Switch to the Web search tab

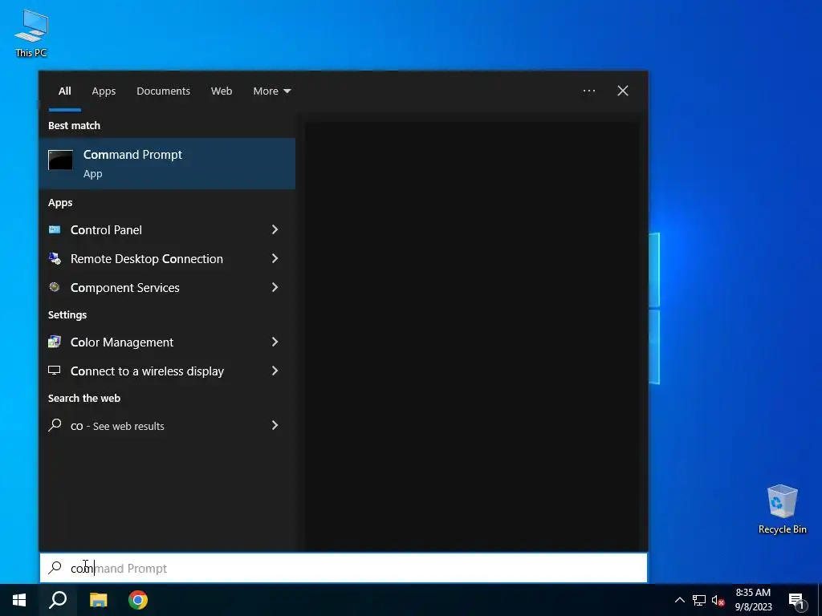[222, 91]
